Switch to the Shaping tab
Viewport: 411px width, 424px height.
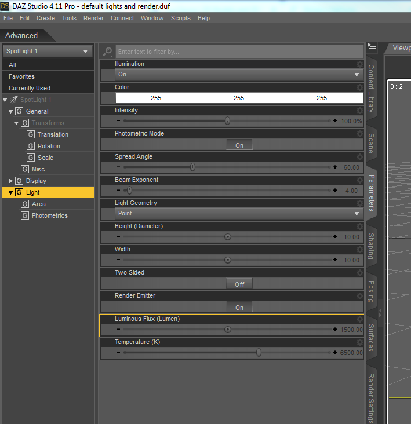tap(371, 246)
